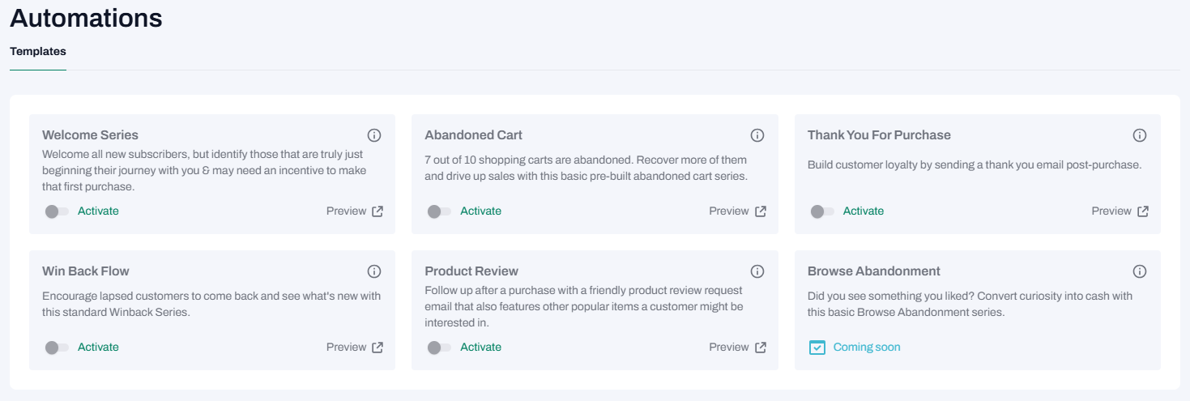Screen dimensions: 1190x401
Task: Enable the Product Review toggle
Action: [x=439, y=348]
